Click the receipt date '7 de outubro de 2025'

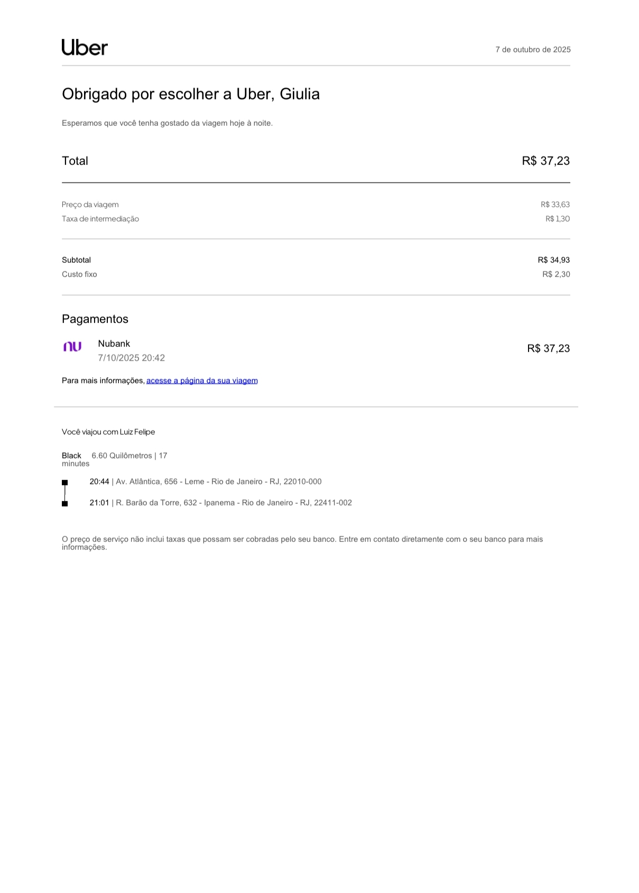click(x=533, y=50)
